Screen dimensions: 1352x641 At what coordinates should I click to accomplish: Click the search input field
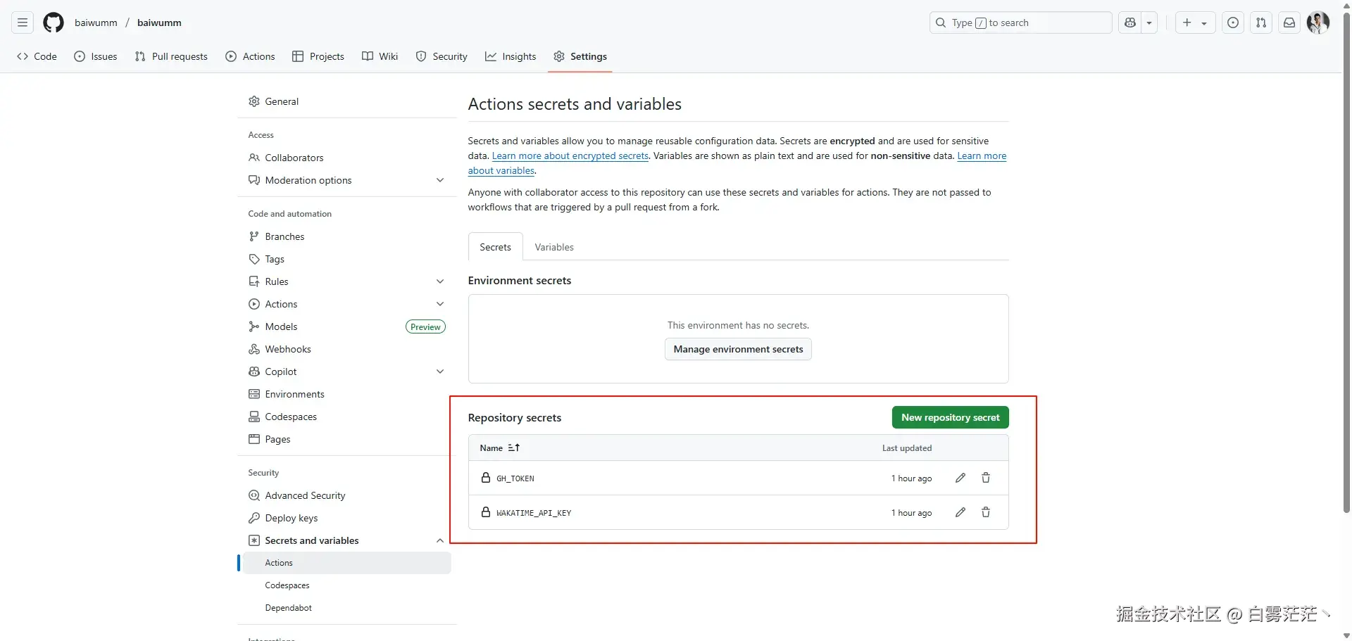pyautogui.click(x=1021, y=23)
